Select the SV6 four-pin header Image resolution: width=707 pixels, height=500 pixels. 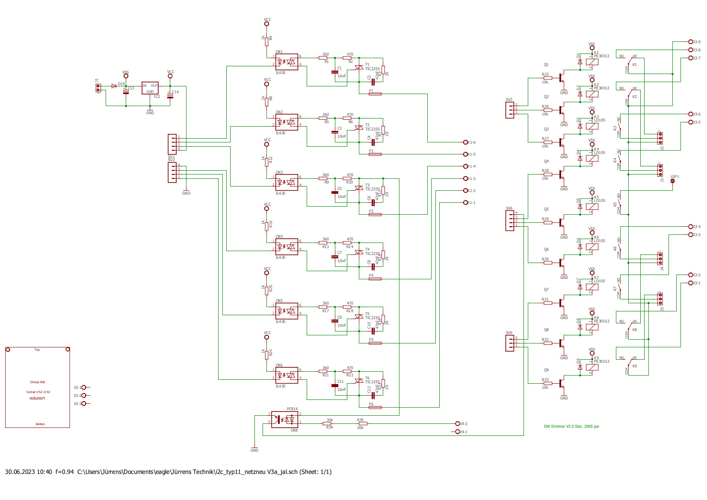point(509,221)
